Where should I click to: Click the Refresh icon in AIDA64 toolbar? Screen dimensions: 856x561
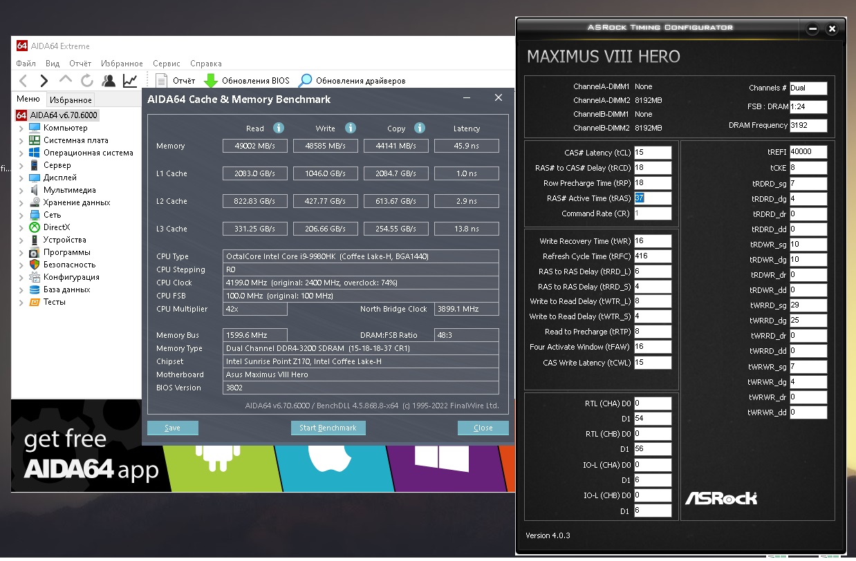coord(87,81)
